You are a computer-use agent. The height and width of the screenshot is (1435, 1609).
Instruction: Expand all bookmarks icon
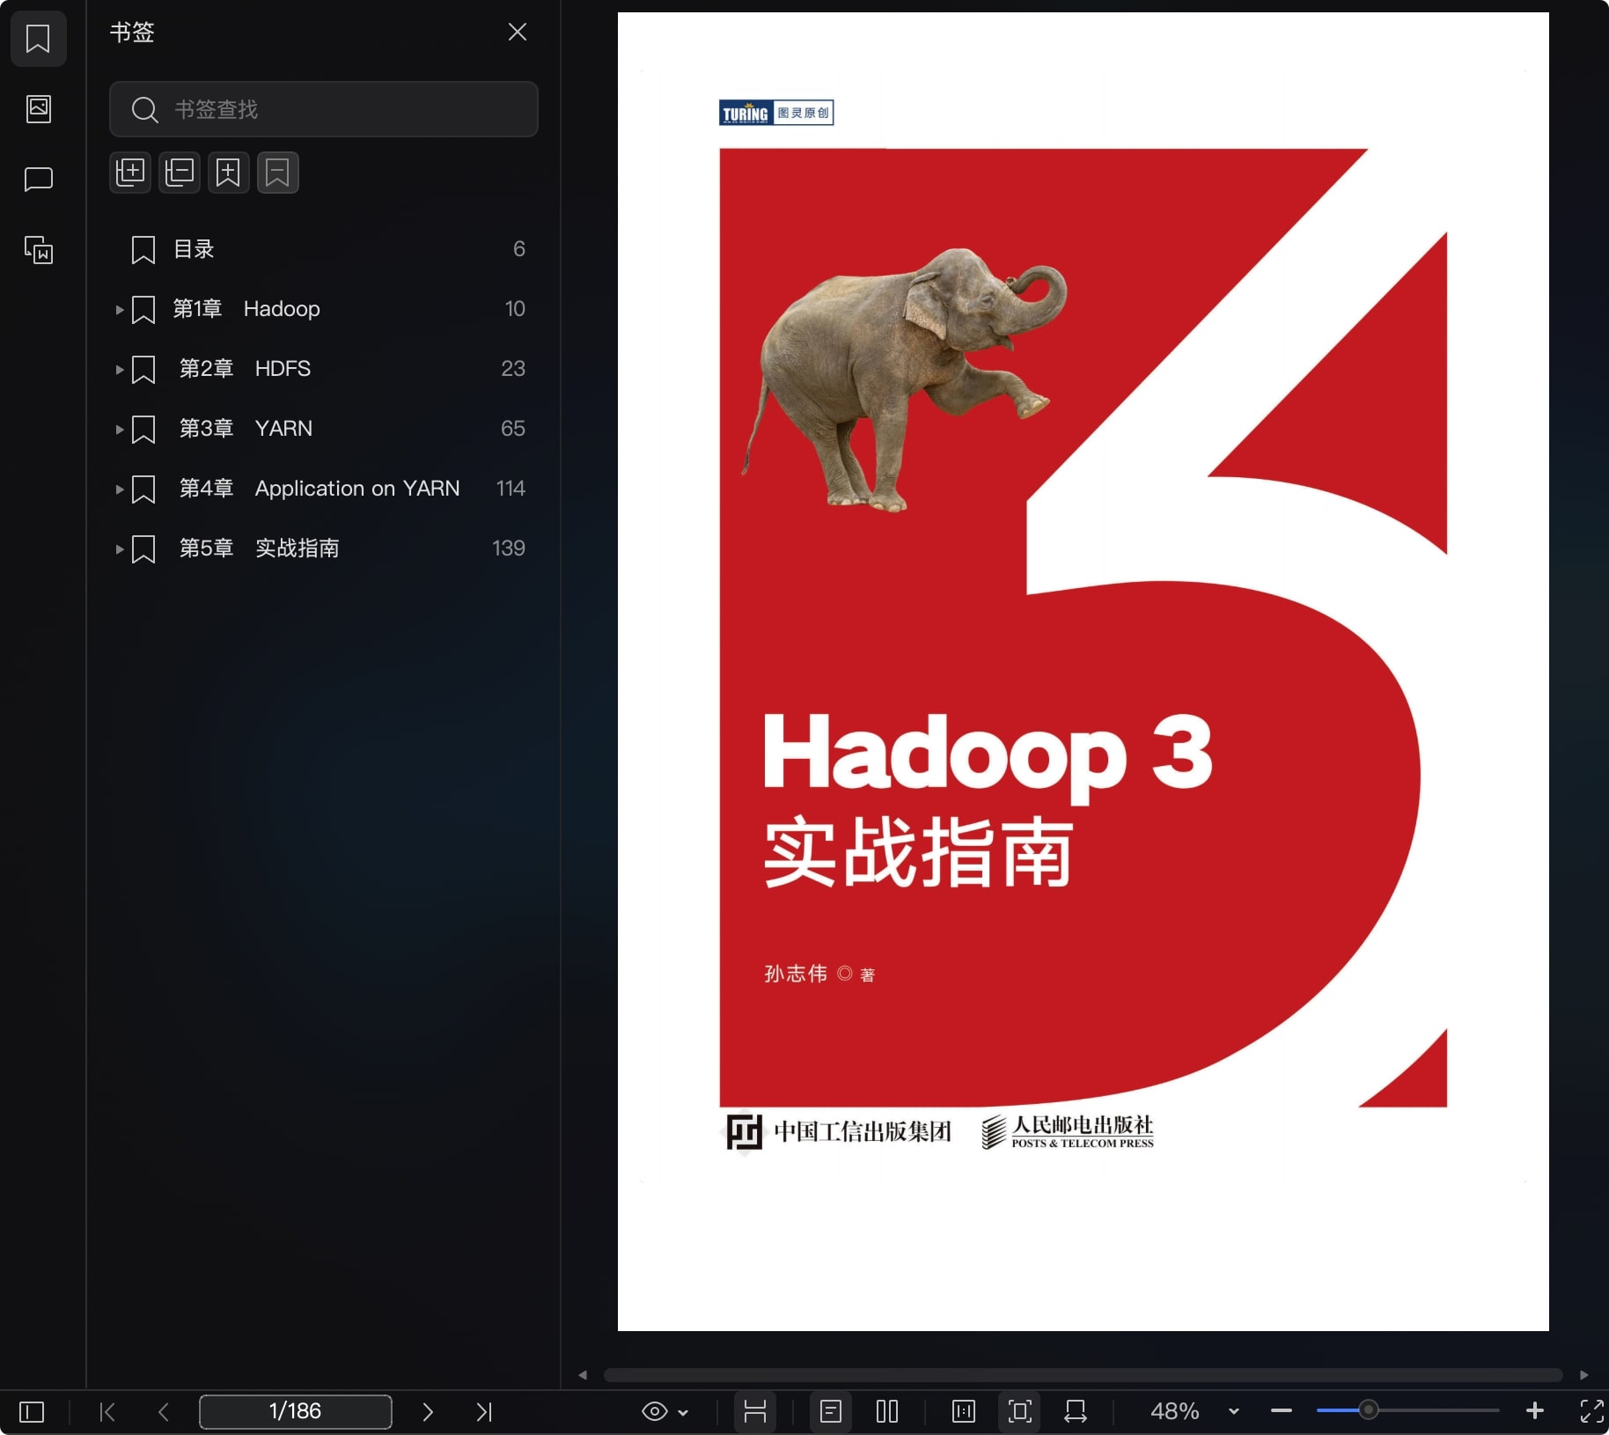point(130,173)
